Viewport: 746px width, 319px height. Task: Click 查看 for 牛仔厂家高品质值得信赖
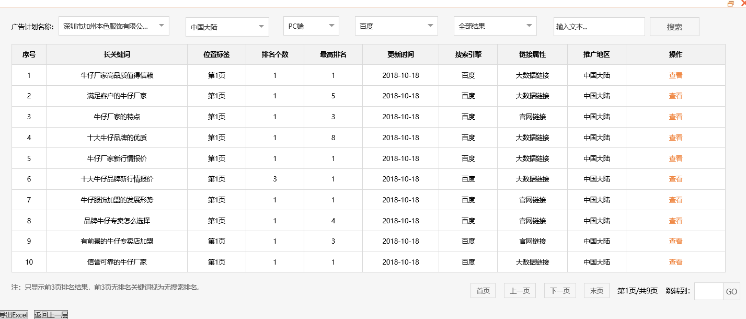[x=675, y=75]
